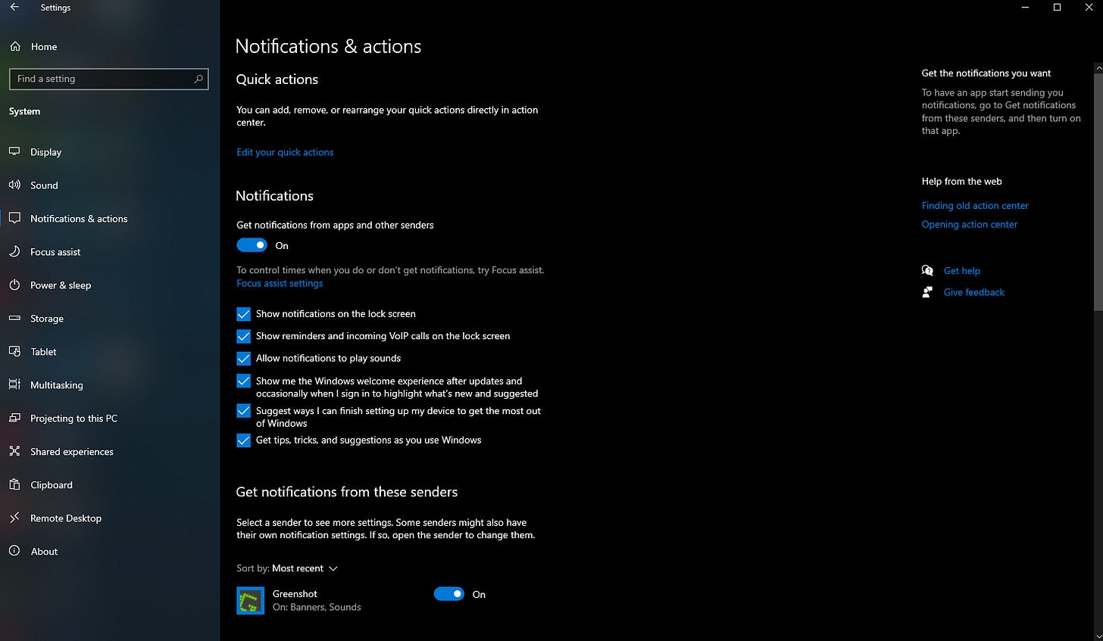Select Multitasking in sidebar
The width and height of the screenshot is (1103, 641).
[110, 384]
